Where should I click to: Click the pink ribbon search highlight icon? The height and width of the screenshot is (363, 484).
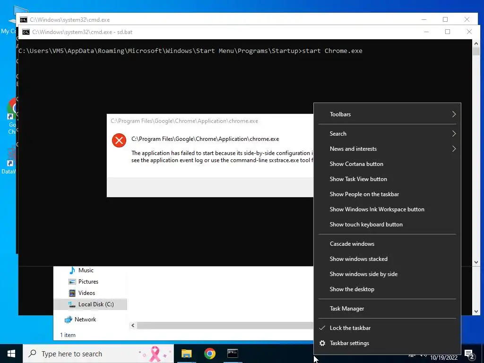tap(155, 354)
